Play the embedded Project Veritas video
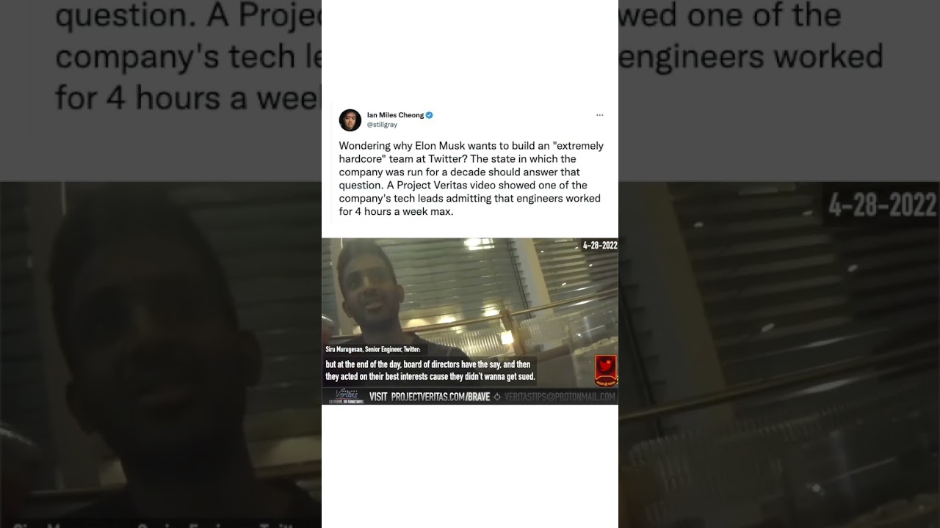 470,321
